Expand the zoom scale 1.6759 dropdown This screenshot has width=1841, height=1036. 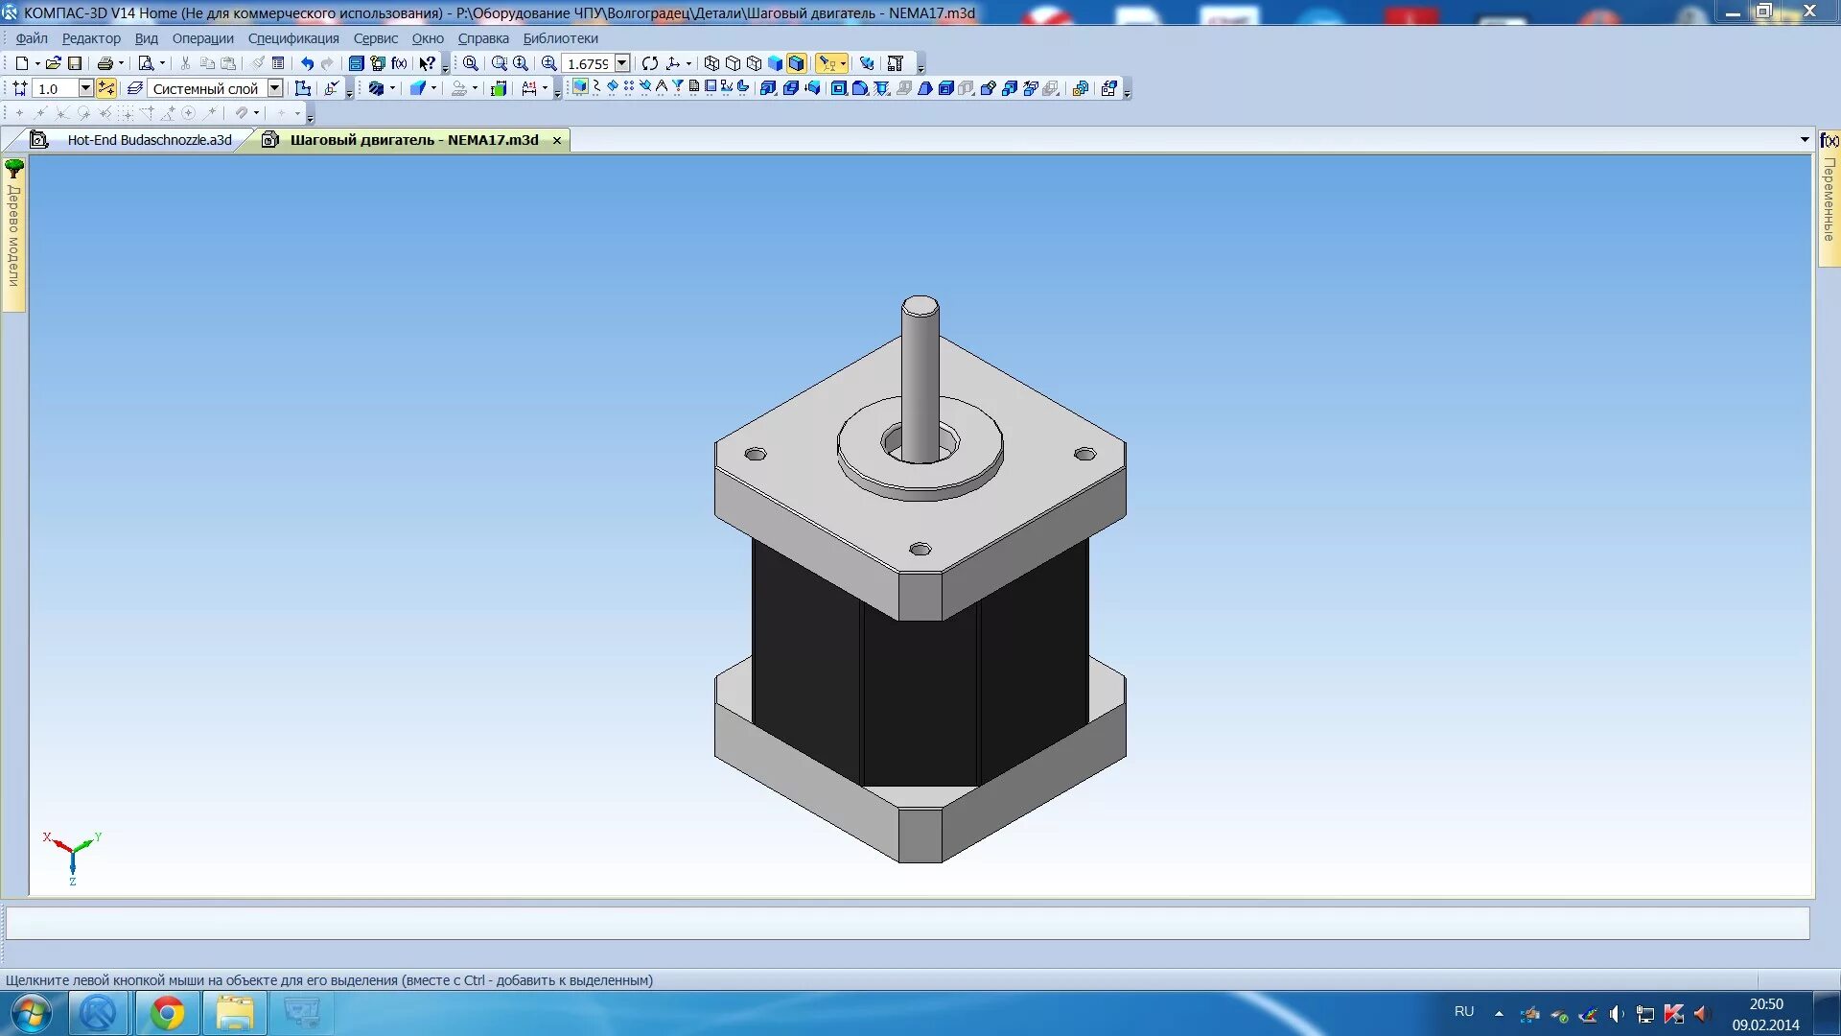(x=622, y=63)
